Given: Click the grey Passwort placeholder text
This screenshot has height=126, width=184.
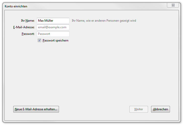Looking at the screenshot, I should [44, 34].
